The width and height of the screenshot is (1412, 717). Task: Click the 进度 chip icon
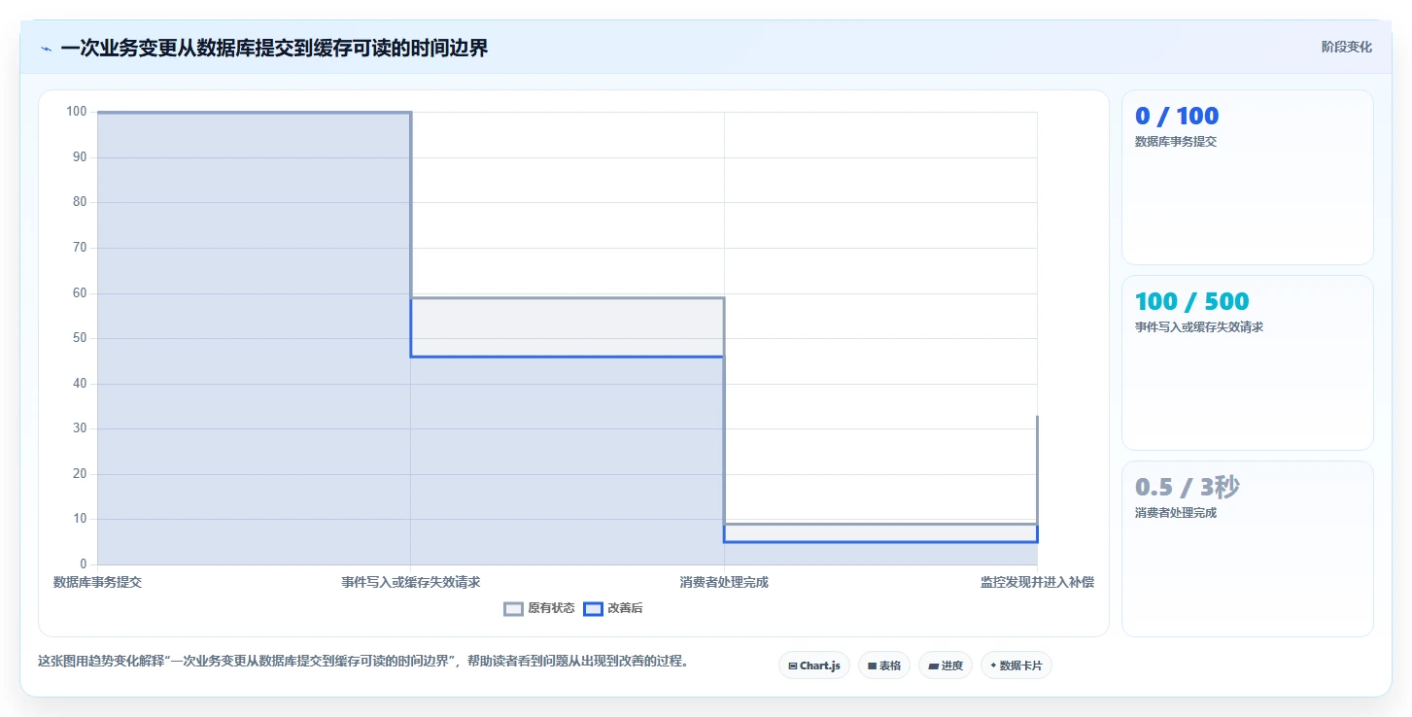coord(933,666)
